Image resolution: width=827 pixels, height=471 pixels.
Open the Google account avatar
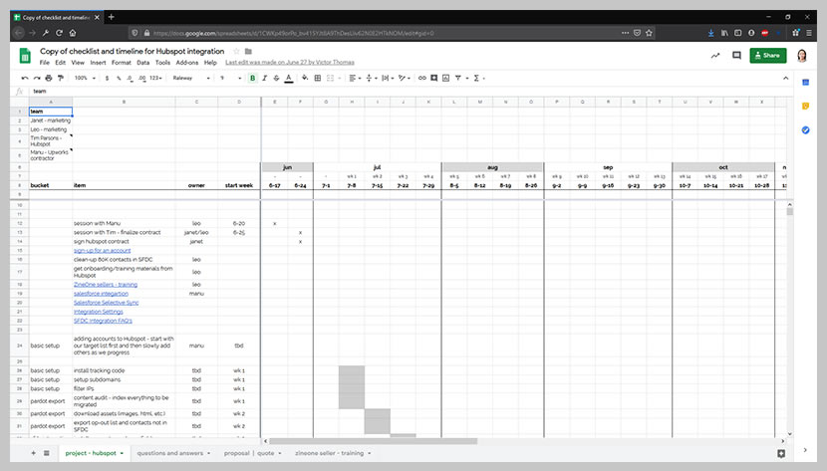(802, 56)
